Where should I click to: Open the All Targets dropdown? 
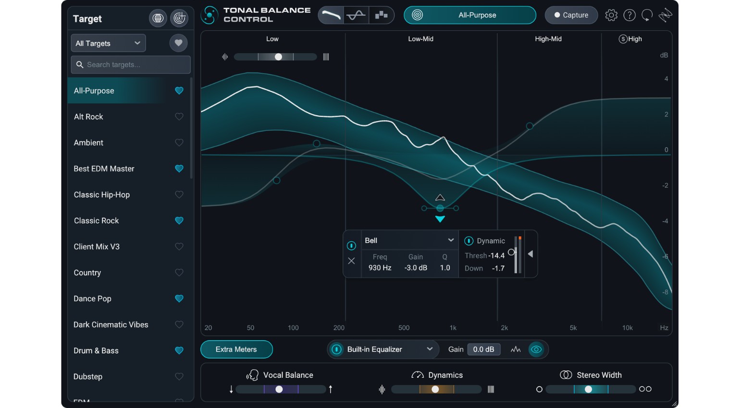pyautogui.click(x=108, y=43)
